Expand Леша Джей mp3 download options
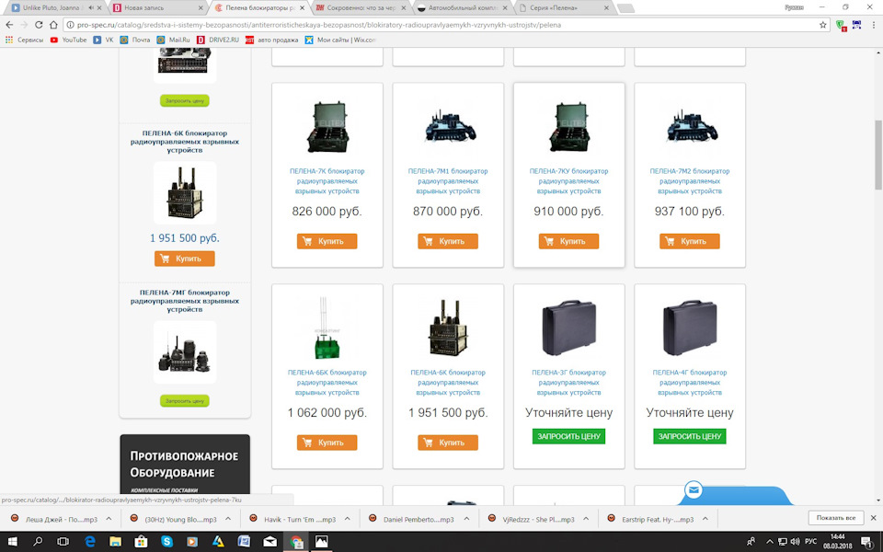The width and height of the screenshot is (883, 552). pyautogui.click(x=109, y=519)
